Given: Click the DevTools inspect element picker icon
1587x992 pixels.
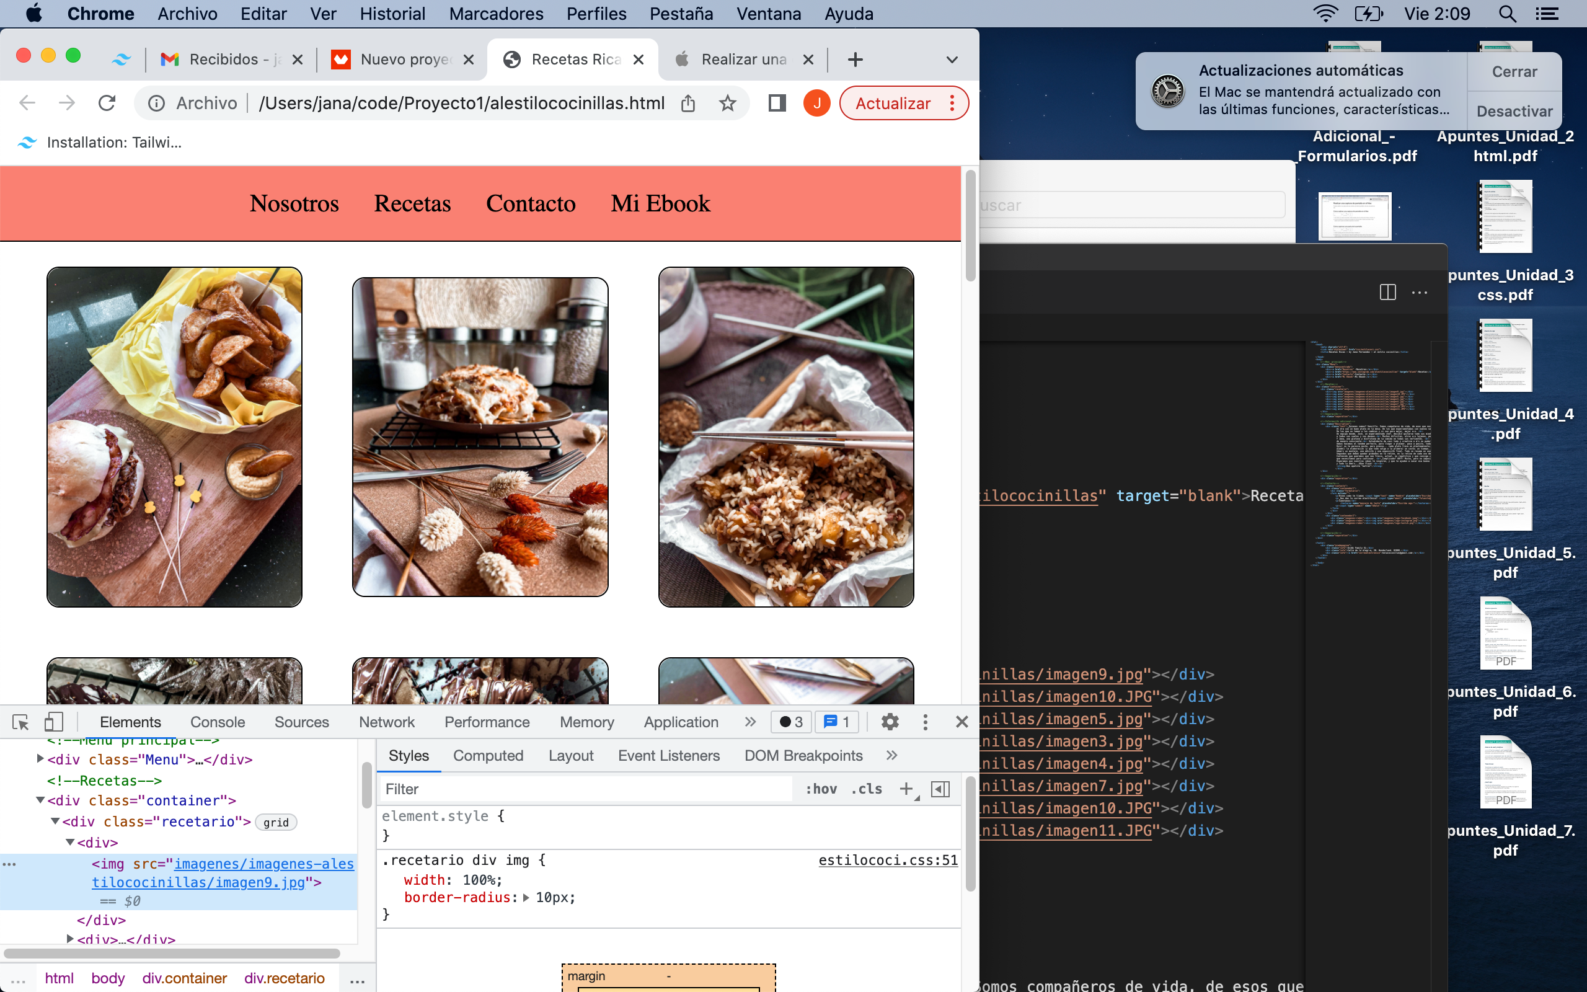Looking at the screenshot, I should point(20,722).
